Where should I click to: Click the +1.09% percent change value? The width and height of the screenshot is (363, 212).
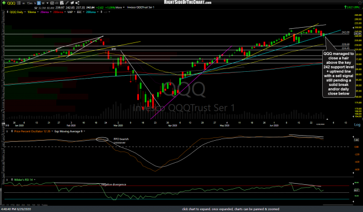click(x=110, y=7)
